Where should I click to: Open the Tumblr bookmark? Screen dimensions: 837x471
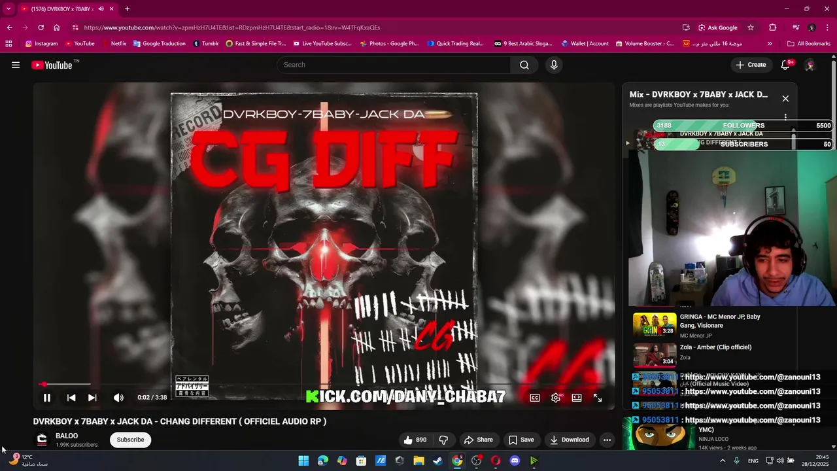click(206, 44)
